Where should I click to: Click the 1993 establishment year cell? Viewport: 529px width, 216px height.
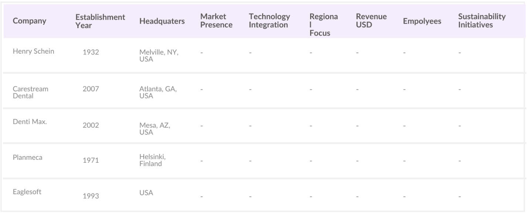pos(91,196)
